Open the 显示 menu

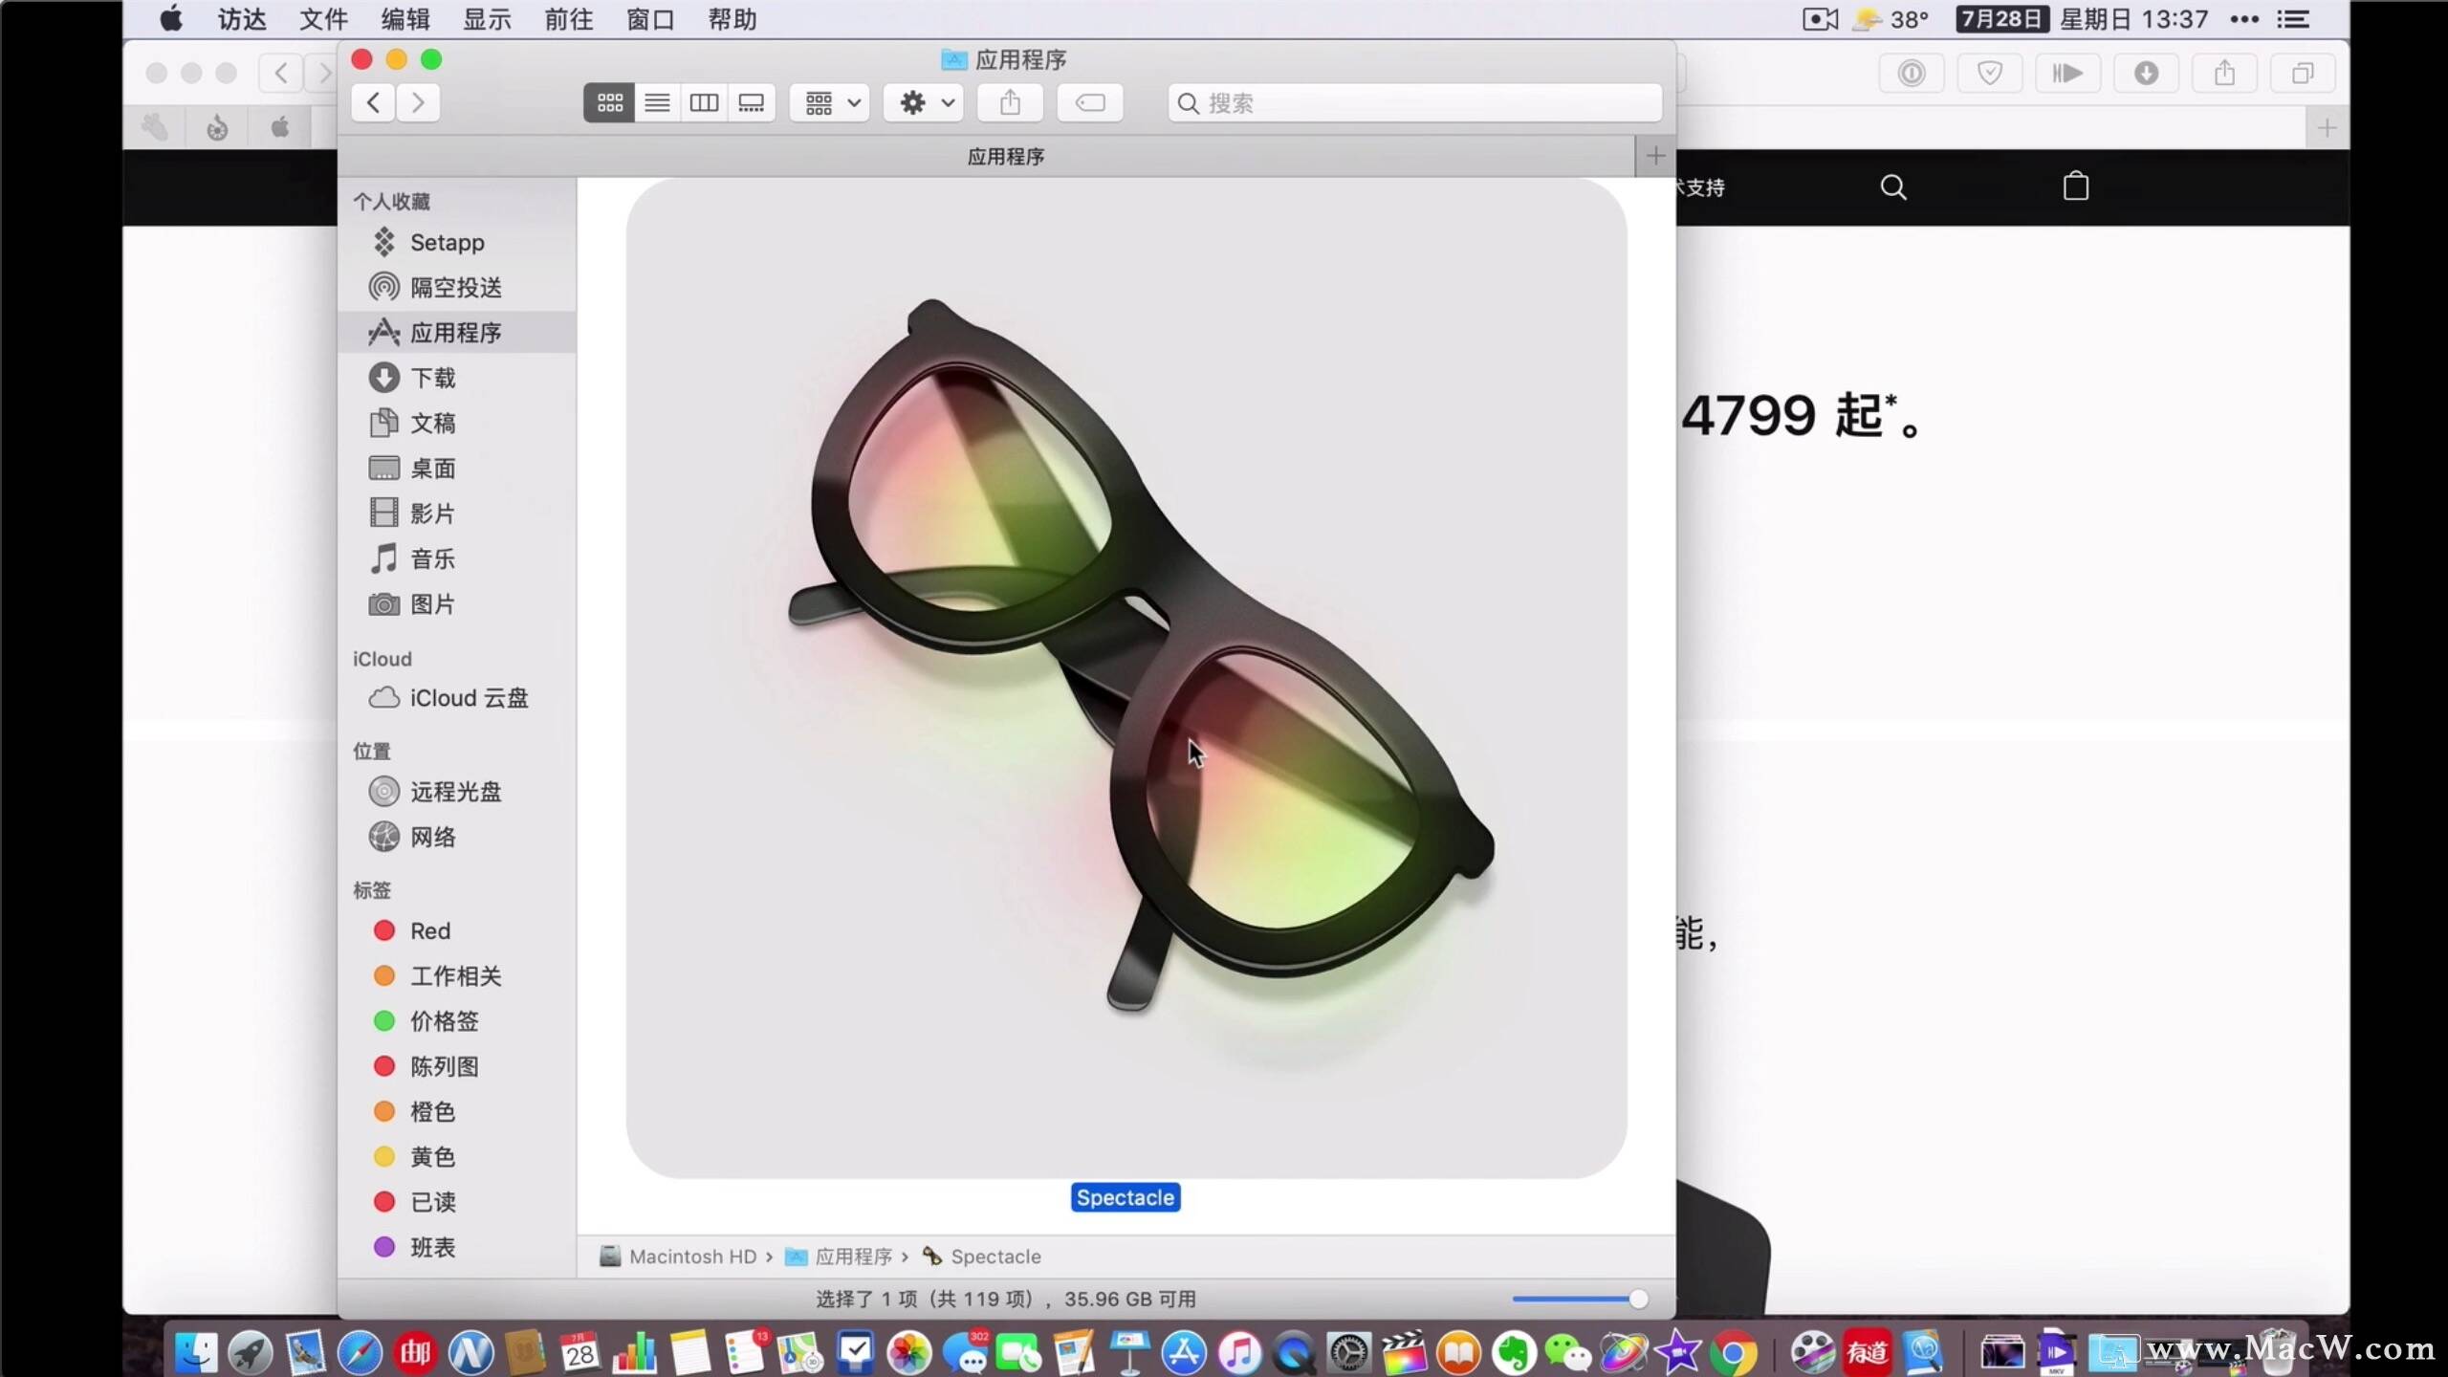coord(487,19)
